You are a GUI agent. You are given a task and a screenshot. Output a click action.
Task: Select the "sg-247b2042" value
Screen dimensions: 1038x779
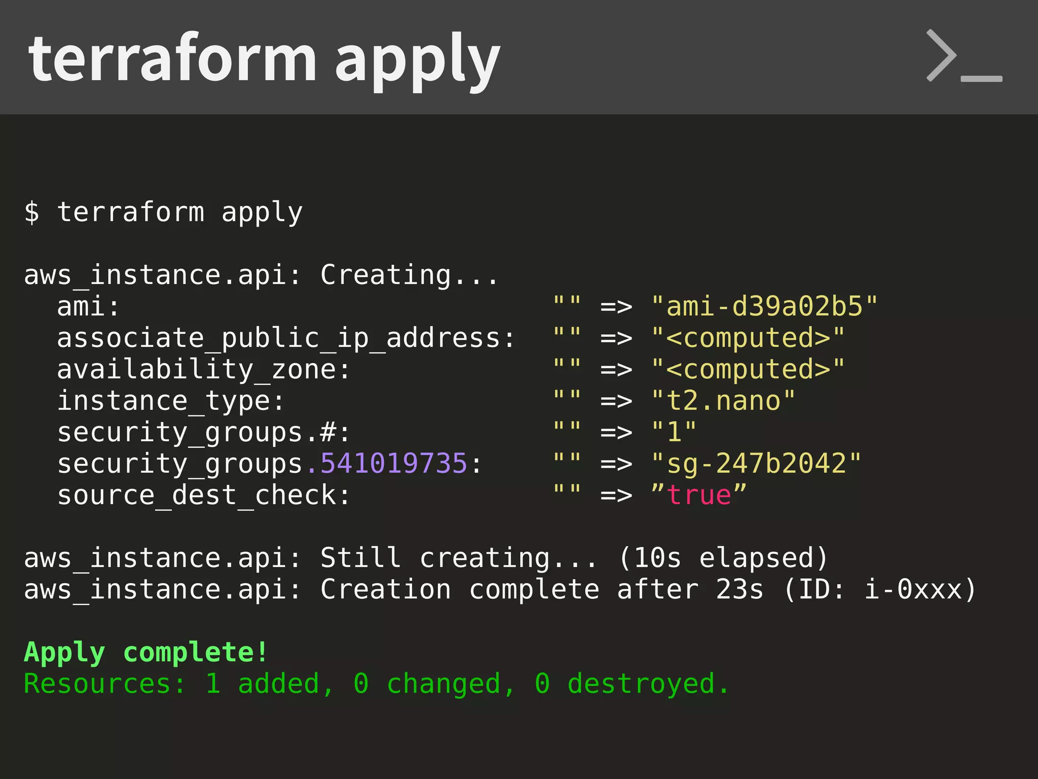tap(756, 464)
